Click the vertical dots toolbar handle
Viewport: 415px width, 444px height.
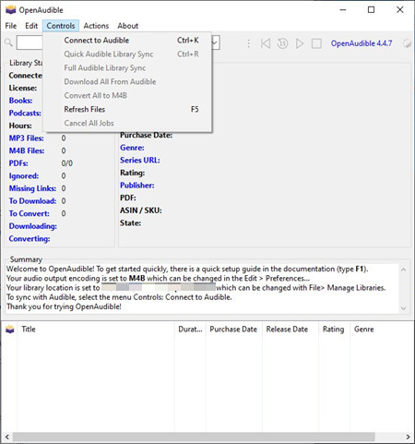pos(248,43)
